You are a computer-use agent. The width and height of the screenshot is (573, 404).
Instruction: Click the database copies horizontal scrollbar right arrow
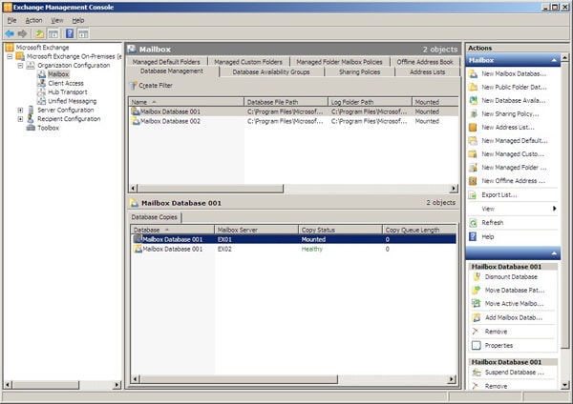pos(452,379)
